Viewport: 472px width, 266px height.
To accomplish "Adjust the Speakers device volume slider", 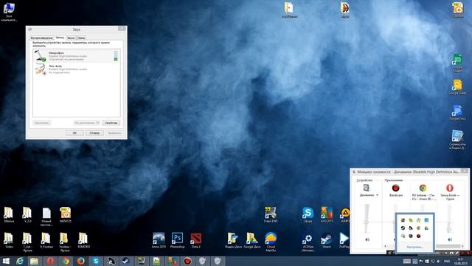I will click(x=367, y=222).
